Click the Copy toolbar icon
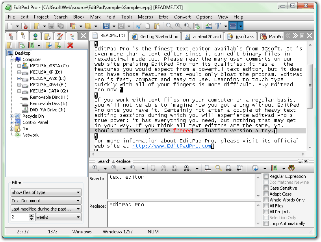This screenshot has width=321, height=242. pos(147,26)
